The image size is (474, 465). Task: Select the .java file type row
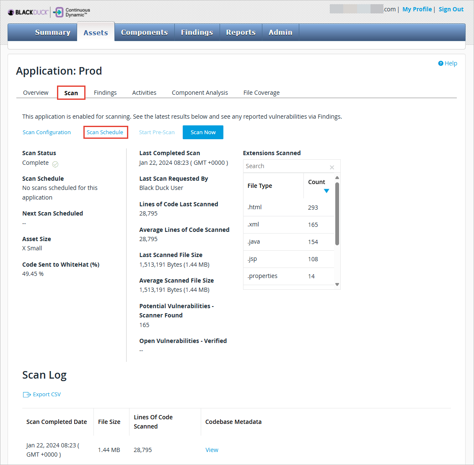click(x=289, y=242)
